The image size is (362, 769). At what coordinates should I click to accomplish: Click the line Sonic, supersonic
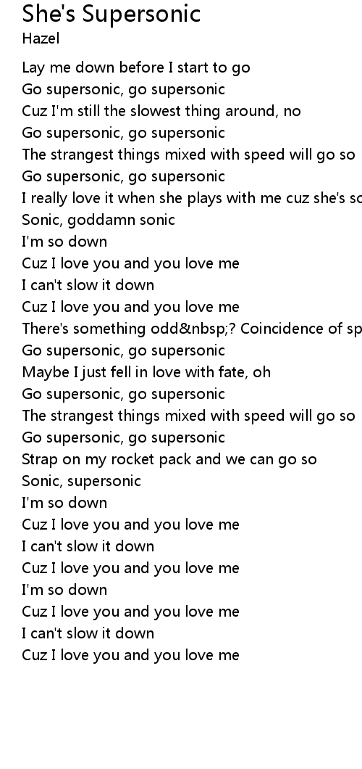[82, 481]
